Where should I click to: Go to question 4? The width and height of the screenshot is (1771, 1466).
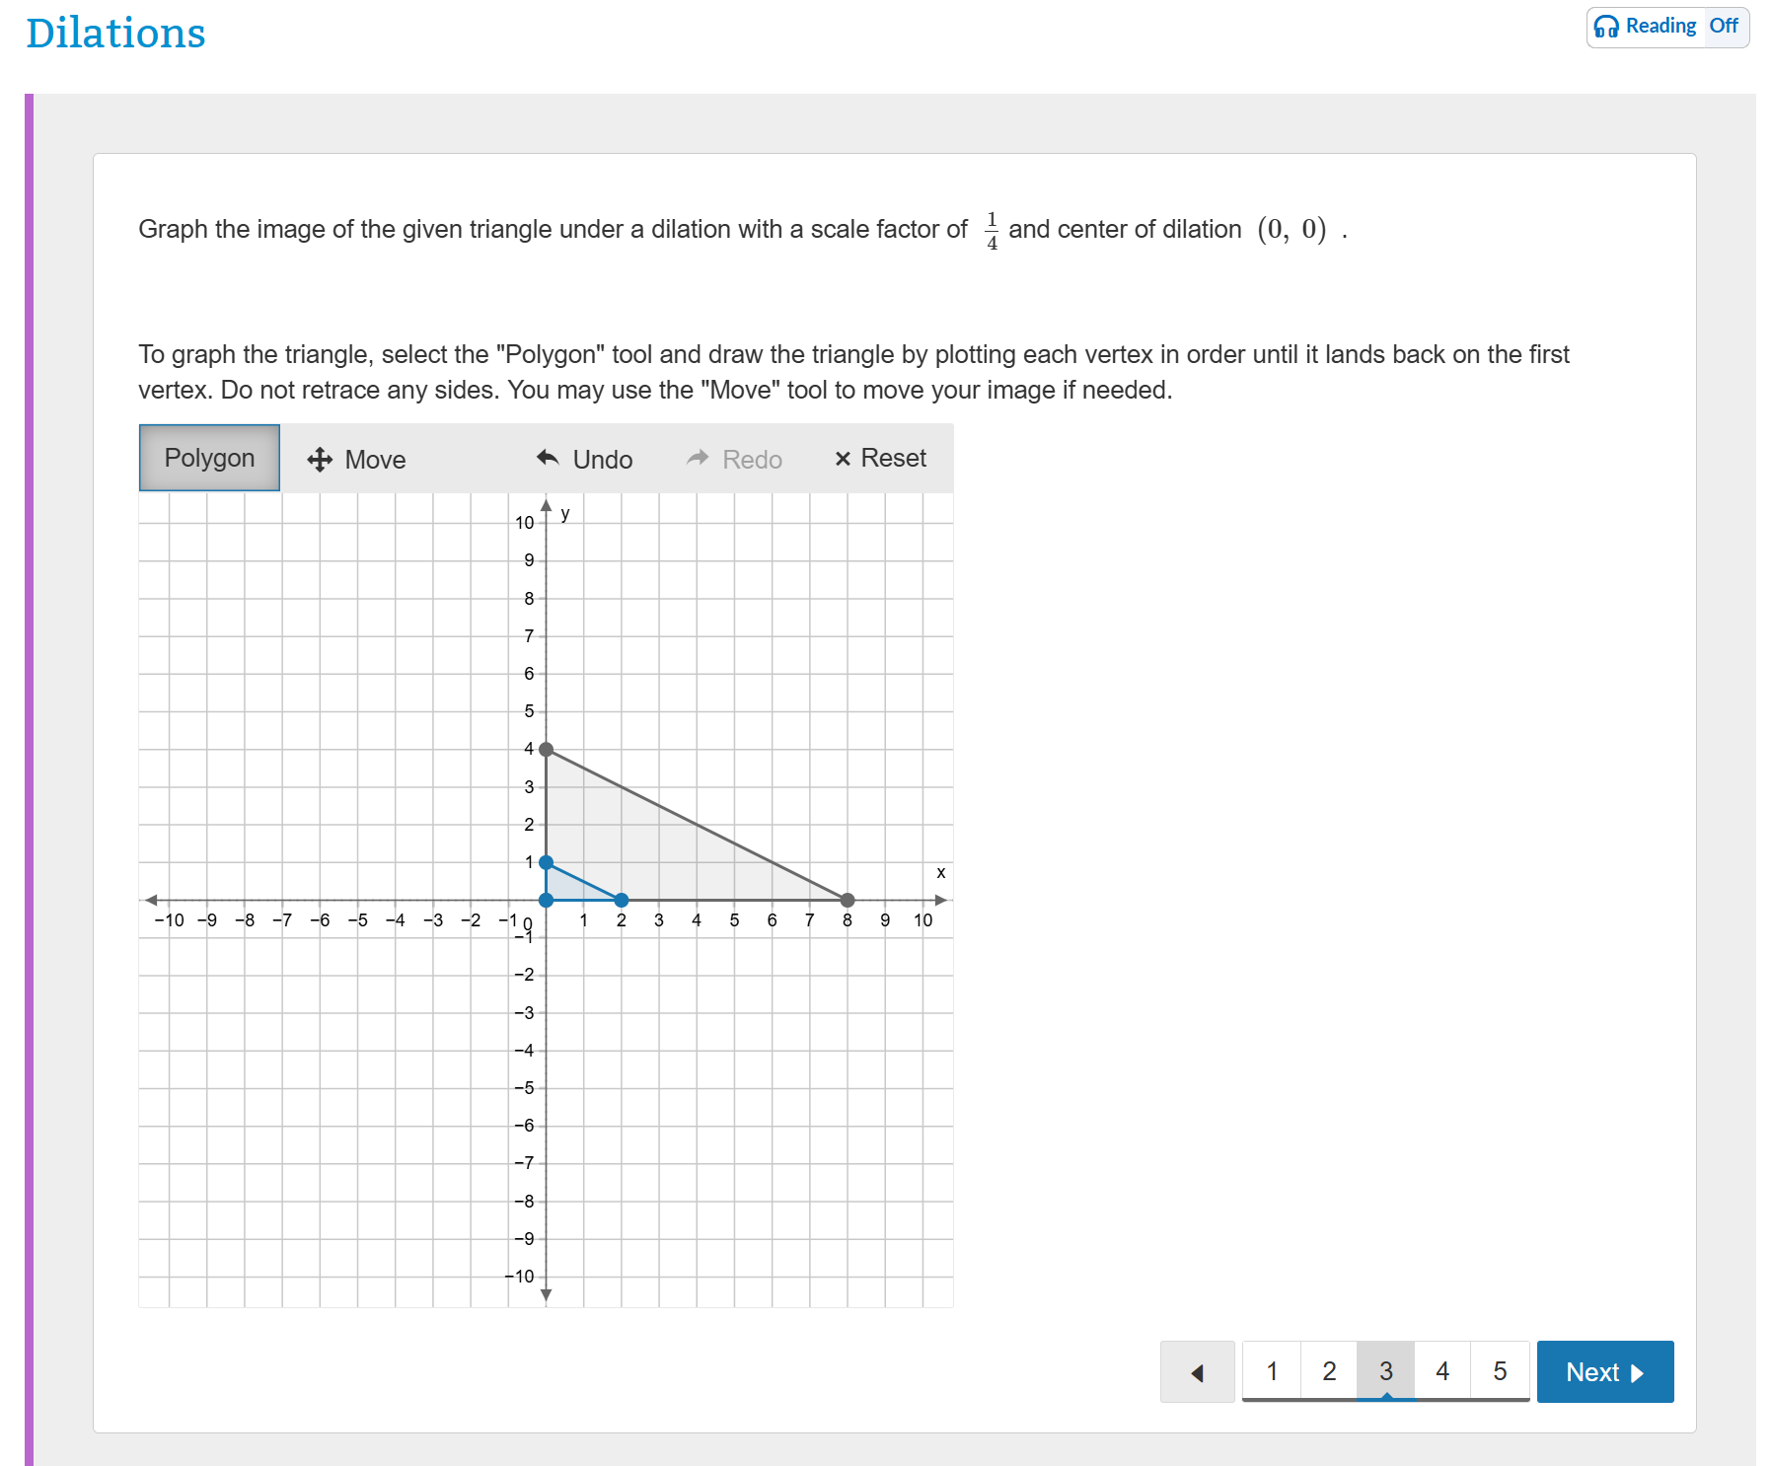pyautogui.click(x=1442, y=1371)
